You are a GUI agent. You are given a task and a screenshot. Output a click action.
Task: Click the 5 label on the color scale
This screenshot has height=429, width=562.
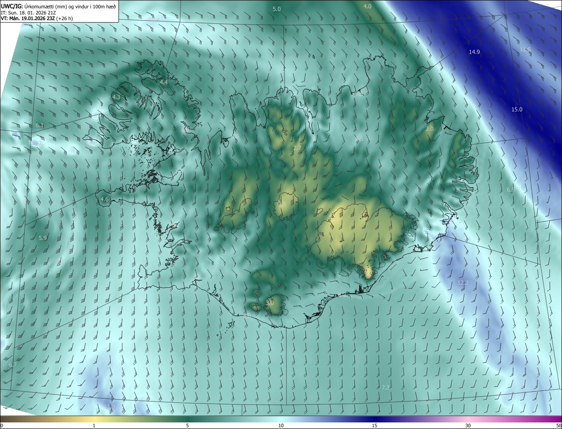click(187, 425)
